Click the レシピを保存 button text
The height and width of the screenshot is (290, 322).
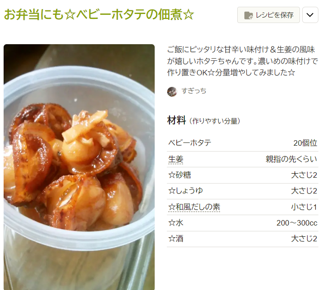[275, 15]
